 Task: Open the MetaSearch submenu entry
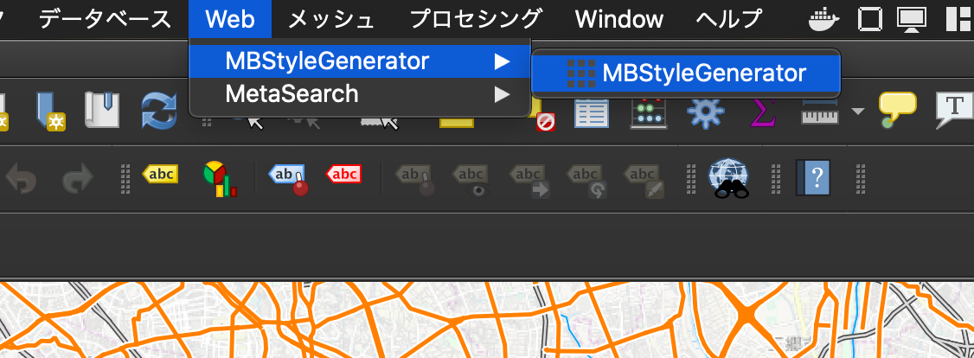(360, 93)
